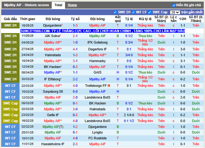This screenshot has height=148, width=205.
Task: Click Landskrona BoIS in the 16/02/25 row
Action: [x=98, y=121]
